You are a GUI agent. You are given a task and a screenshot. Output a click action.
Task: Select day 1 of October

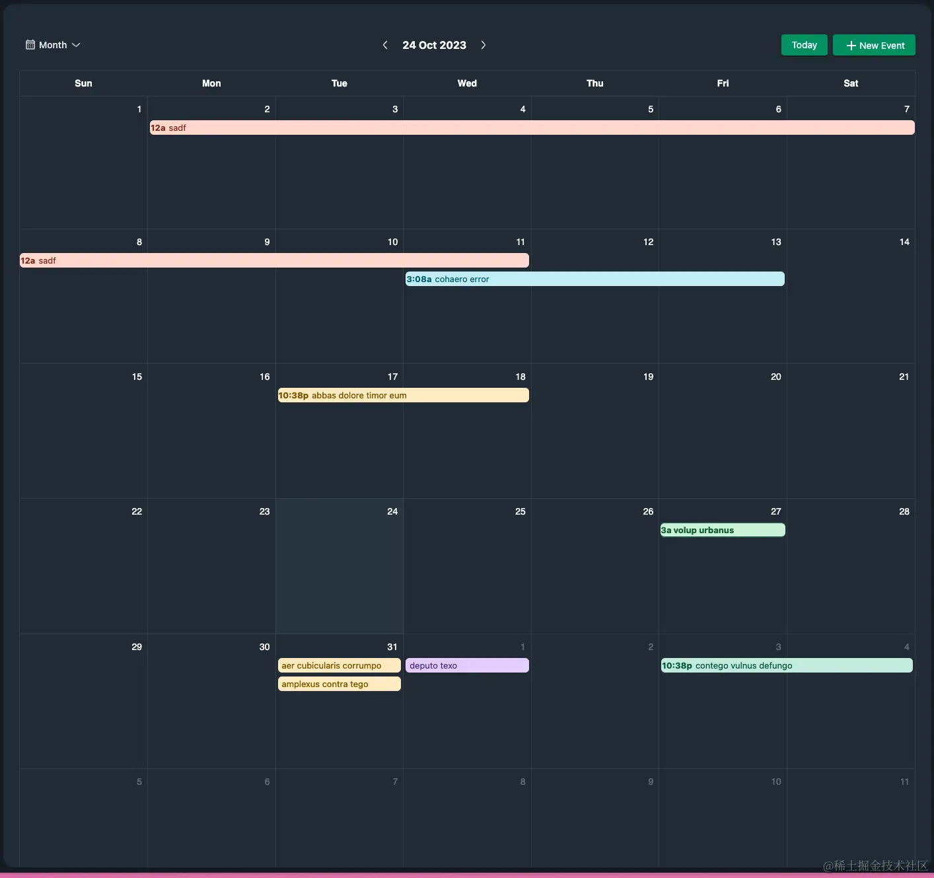pyautogui.click(x=139, y=109)
